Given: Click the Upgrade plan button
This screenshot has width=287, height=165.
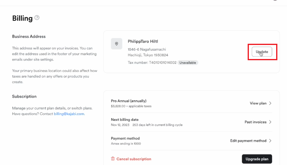Looking at the screenshot, I should (257, 159).
